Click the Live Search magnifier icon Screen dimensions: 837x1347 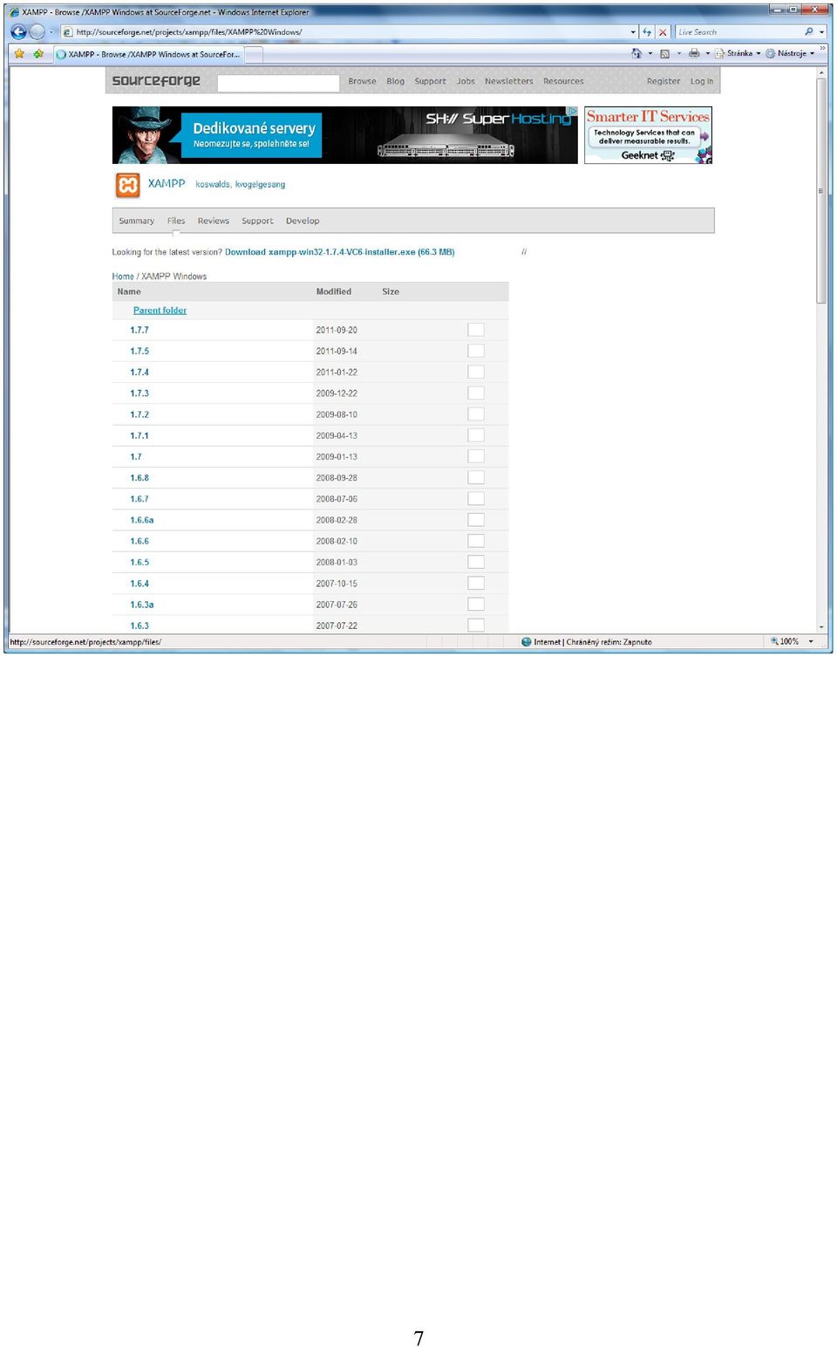[x=809, y=31]
